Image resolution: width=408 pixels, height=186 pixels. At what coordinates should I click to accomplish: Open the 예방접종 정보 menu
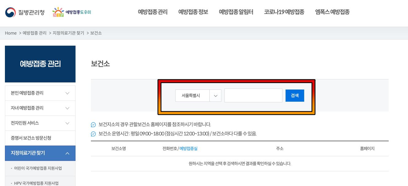193,12
